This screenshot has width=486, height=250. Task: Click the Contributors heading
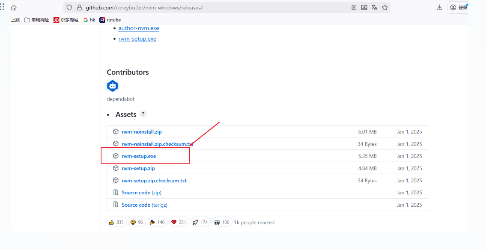point(128,72)
